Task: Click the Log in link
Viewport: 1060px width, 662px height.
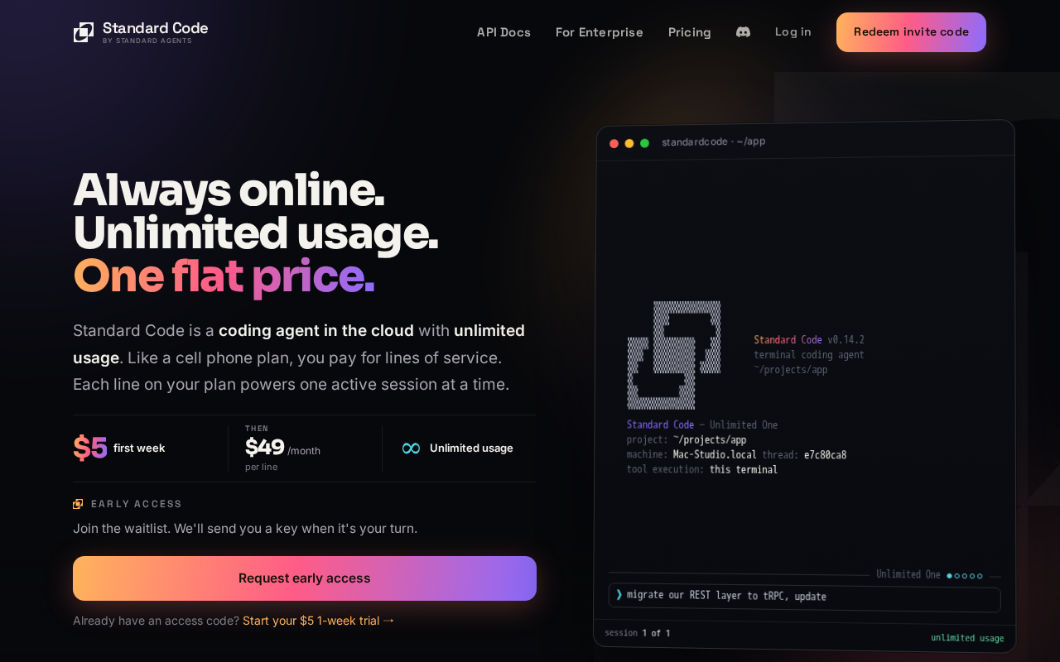Action: [x=793, y=32]
